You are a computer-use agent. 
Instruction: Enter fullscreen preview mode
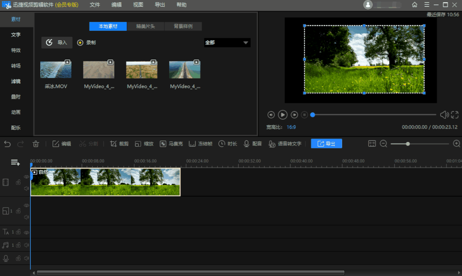[x=455, y=115]
